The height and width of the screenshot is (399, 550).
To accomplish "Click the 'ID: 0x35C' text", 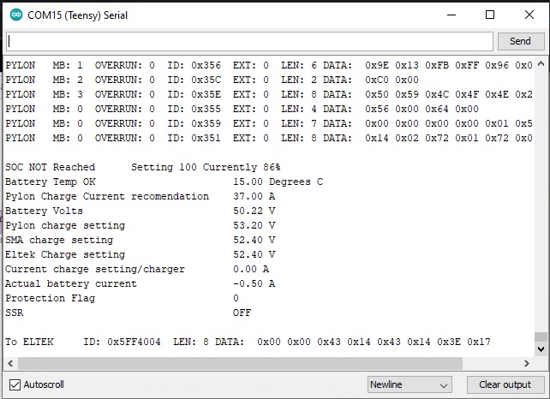I will tap(194, 80).
